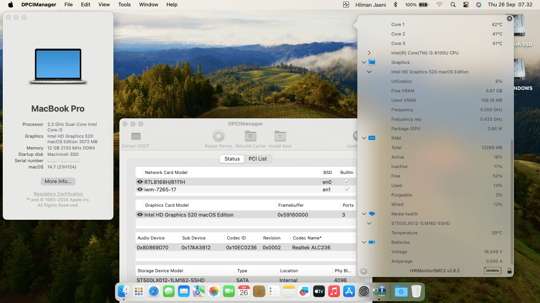Open Calendar from the dock
The width and height of the screenshot is (540, 303).
[244, 292]
